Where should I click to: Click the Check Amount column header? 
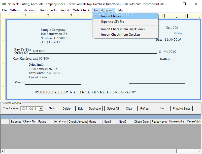(77, 122)
